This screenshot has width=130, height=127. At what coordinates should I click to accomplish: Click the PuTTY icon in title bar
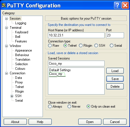click(x=4, y=5)
